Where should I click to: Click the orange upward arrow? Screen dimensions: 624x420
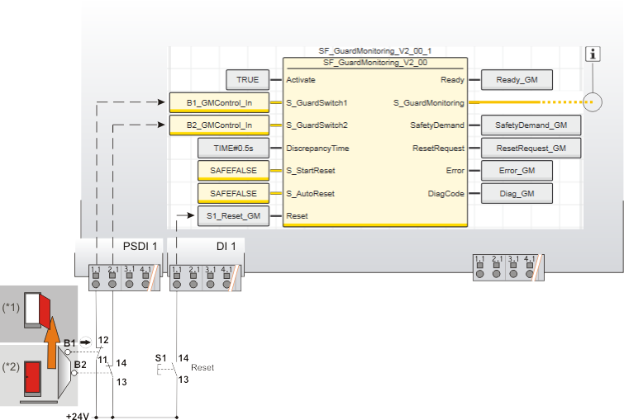coord(51,342)
